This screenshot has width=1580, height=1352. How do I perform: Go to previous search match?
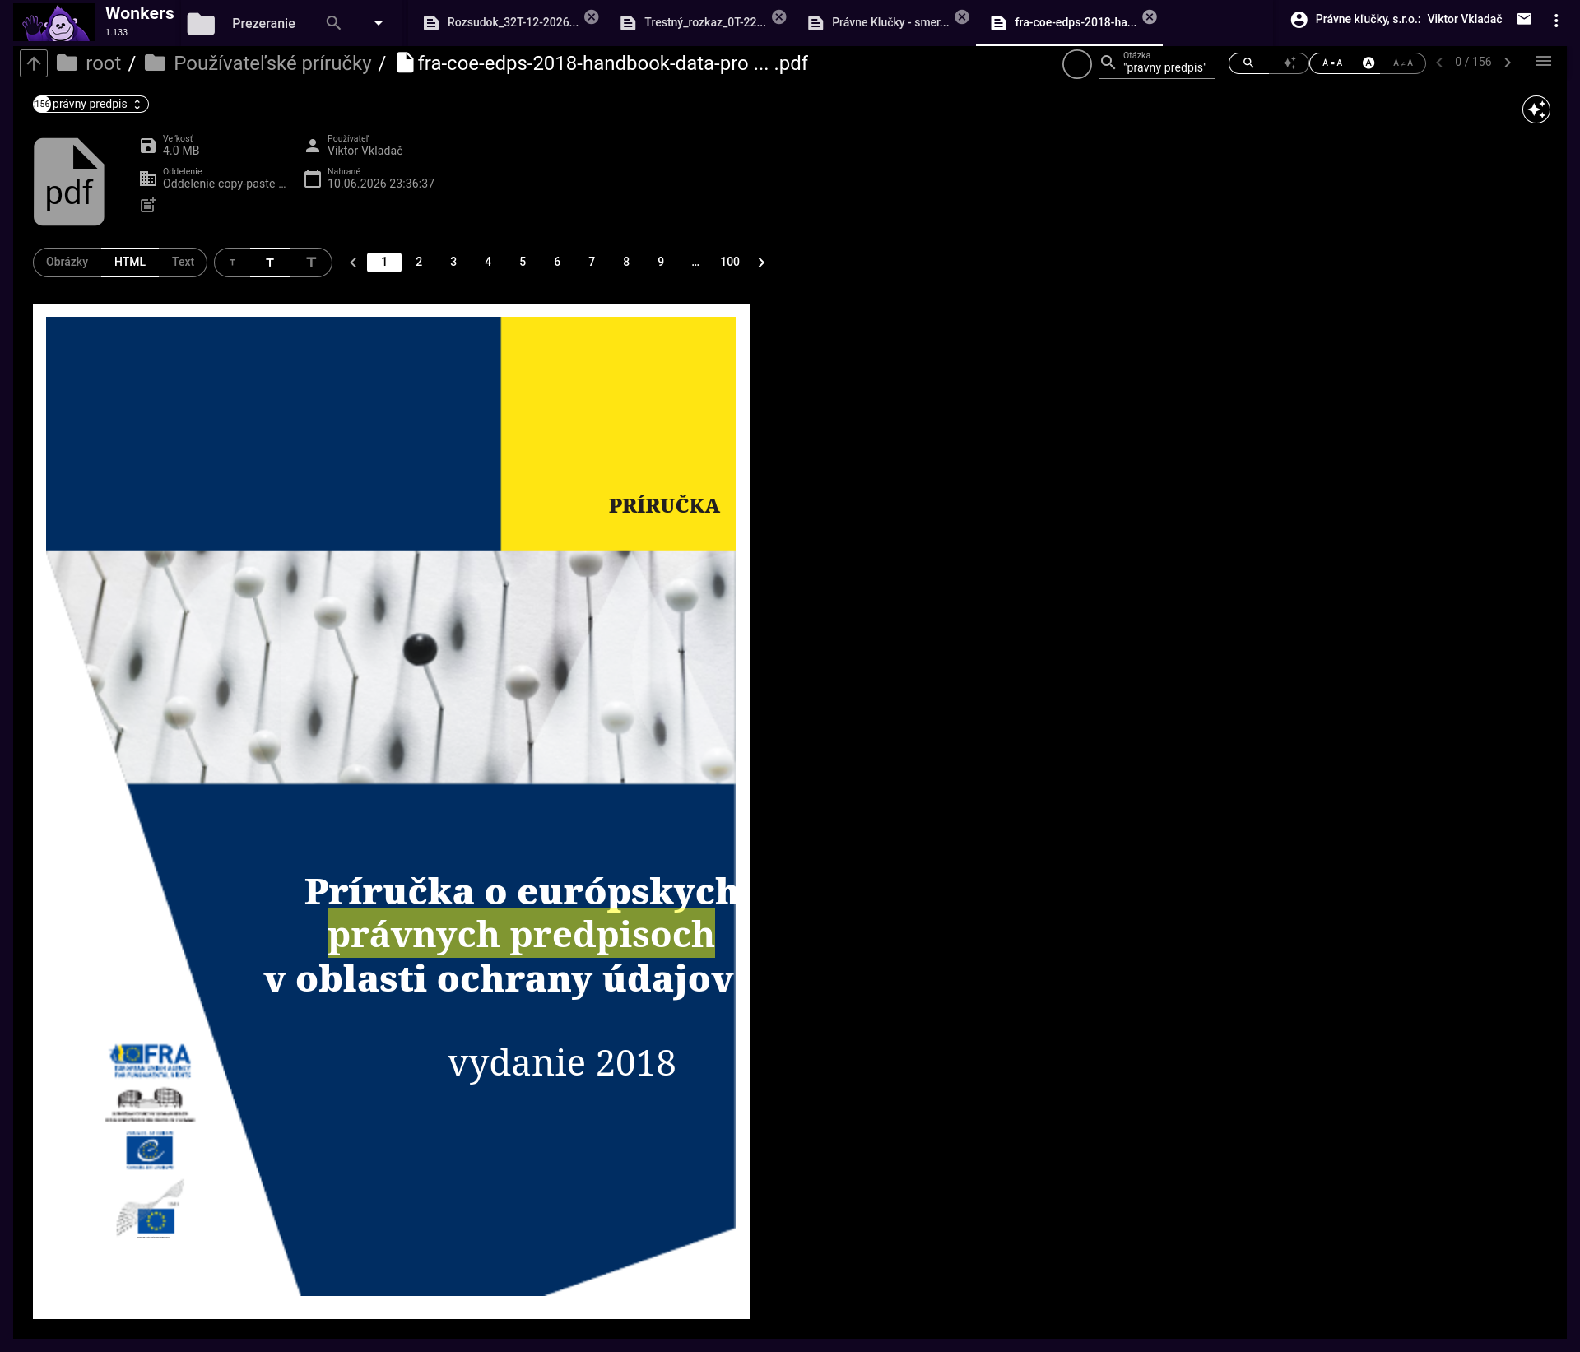1439,63
